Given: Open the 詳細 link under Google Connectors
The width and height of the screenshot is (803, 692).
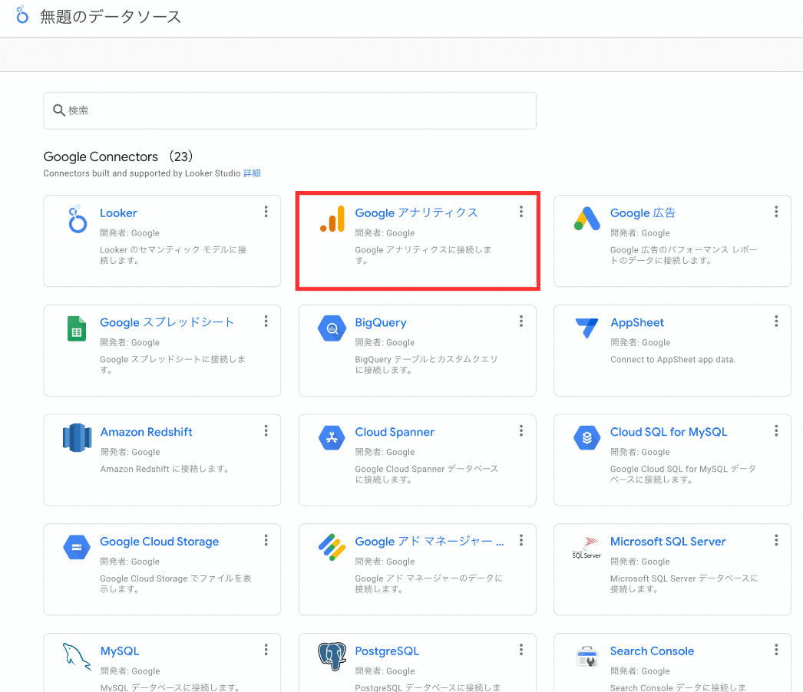Looking at the screenshot, I should pos(252,173).
